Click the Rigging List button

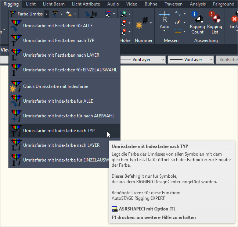point(215,23)
